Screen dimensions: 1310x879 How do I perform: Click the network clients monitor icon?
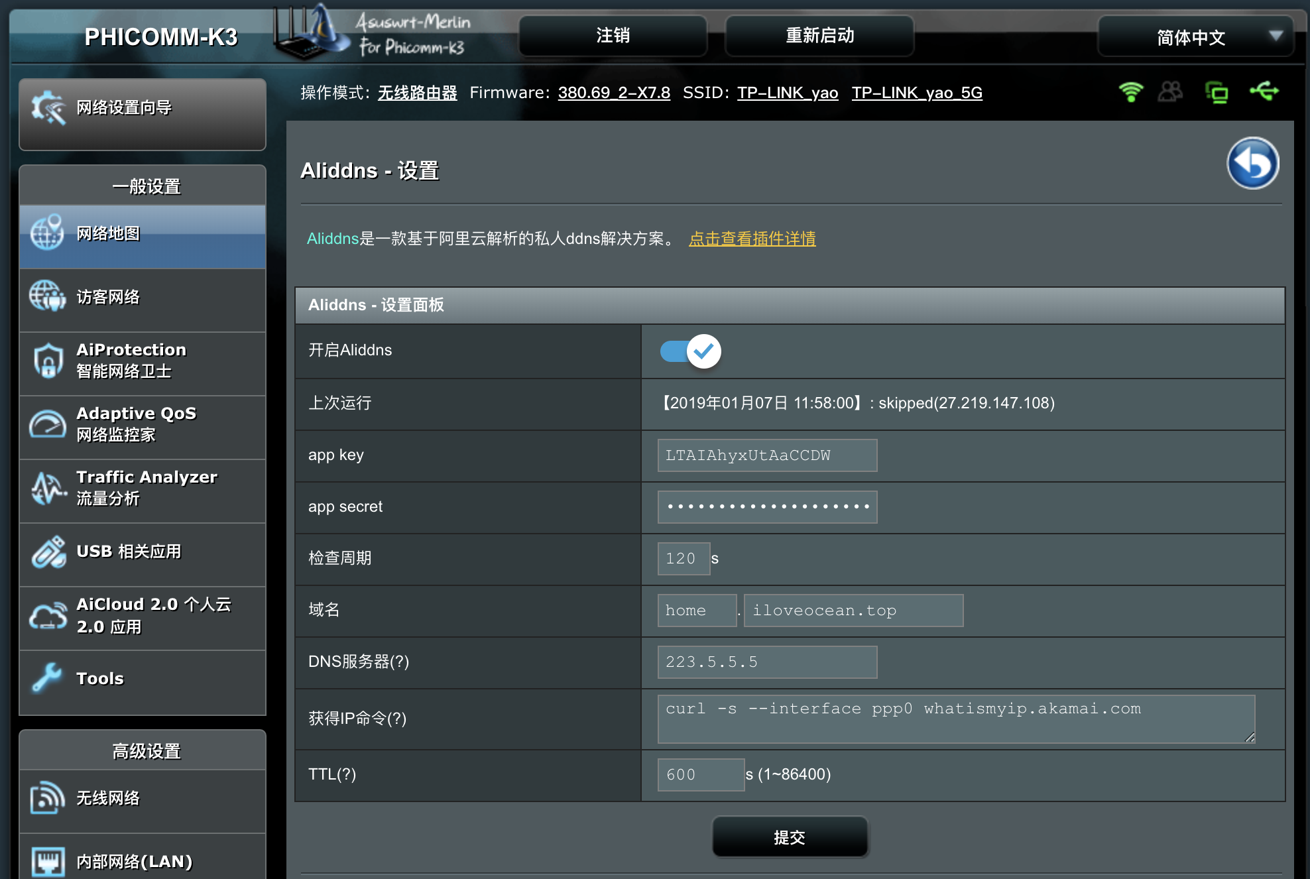click(x=1217, y=92)
